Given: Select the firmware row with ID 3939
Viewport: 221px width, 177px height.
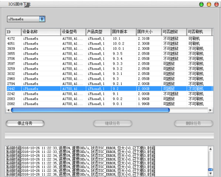Looking at the screenshot, I should 109,49.
